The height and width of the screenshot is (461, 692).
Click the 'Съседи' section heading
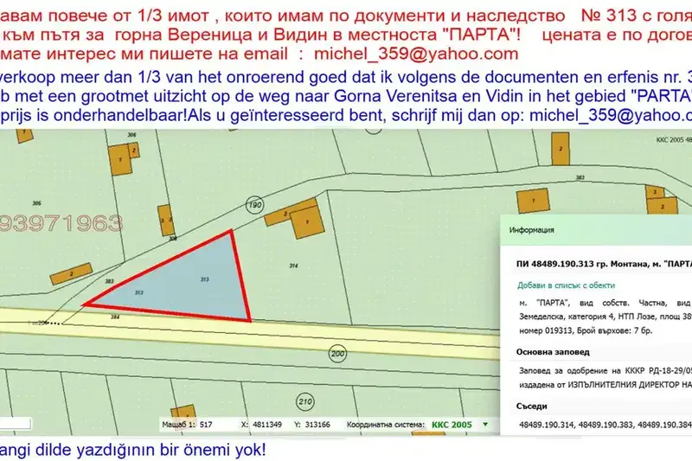(532, 406)
